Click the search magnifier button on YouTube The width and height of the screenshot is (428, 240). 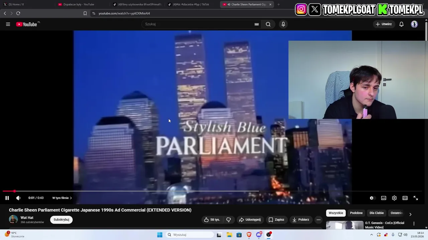point(268,24)
